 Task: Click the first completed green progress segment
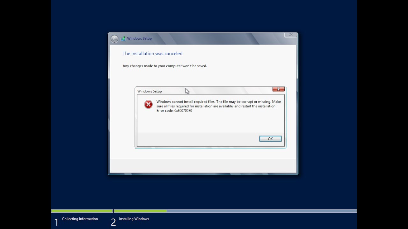[x=82, y=211]
